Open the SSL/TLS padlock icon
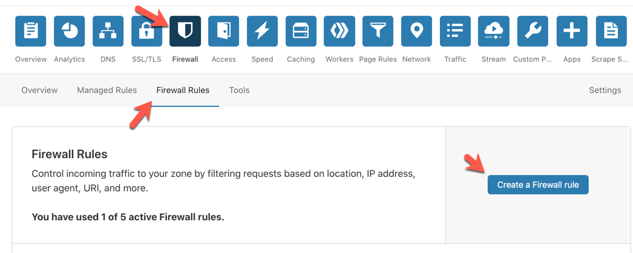Viewport: 633px width, 253px height. [146, 31]
